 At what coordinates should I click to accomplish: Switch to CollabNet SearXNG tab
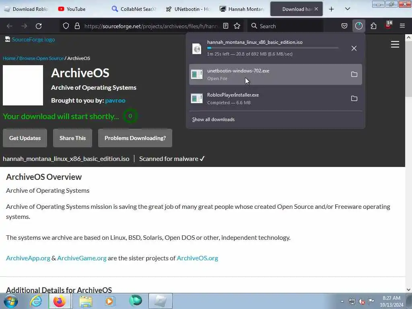pyautogui.click(x=134, y=9)
